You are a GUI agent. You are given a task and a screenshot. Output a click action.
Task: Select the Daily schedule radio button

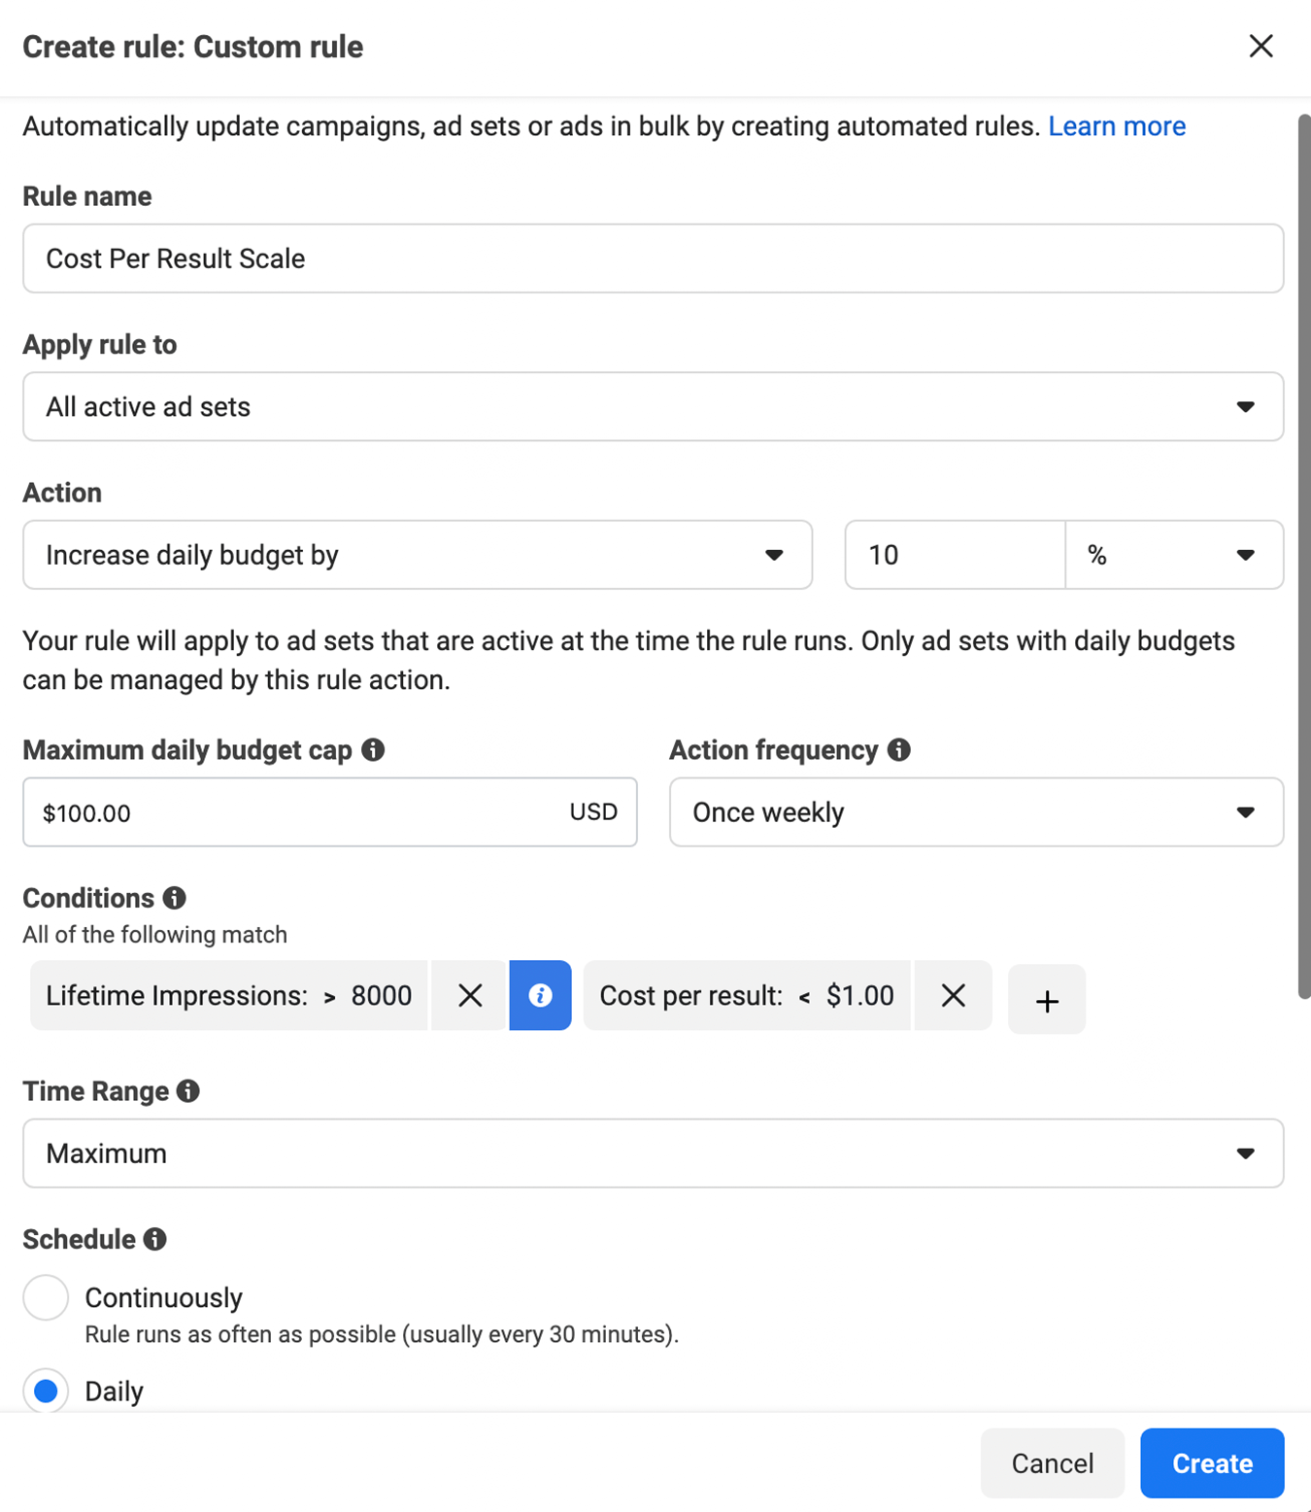46,1391
